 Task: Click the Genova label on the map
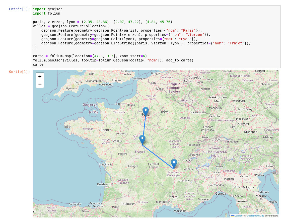221,194
